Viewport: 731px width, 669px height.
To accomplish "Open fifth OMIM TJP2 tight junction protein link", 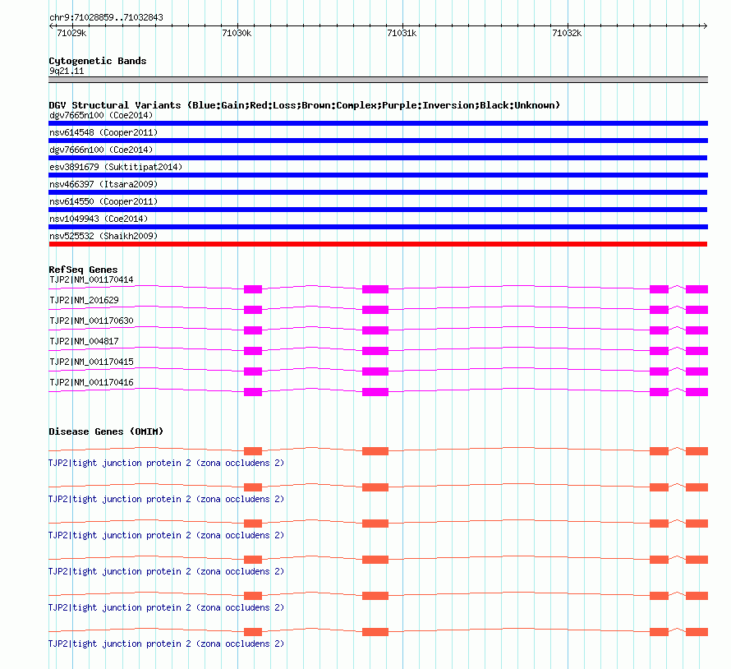I will pos(167,608).
